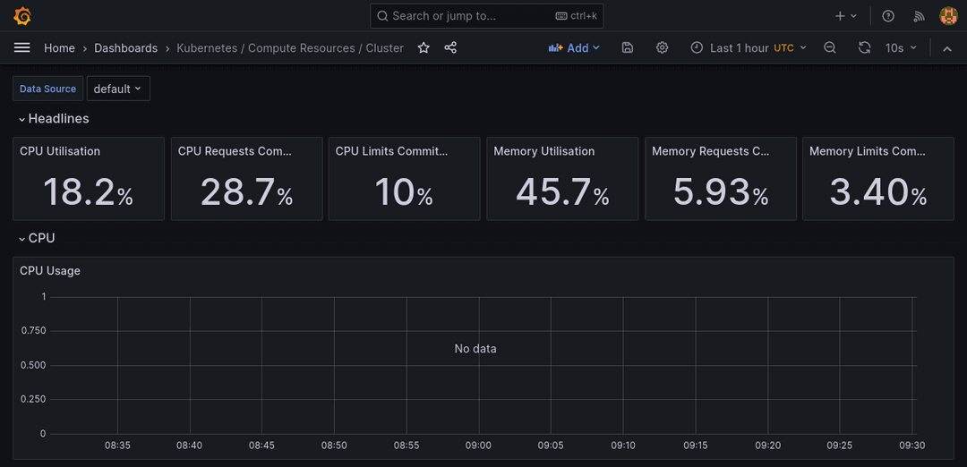Open the news feed icon

pyautogui.click(x=919, y=16)
